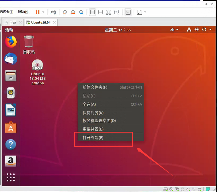This screenshot has width=217, height=192.
Task: Choose 更换背景(B) in the context menu
Action: coord(111,129)
